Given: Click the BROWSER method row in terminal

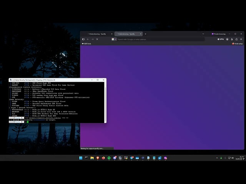Looking at the screenshot, I should [43, 112].
